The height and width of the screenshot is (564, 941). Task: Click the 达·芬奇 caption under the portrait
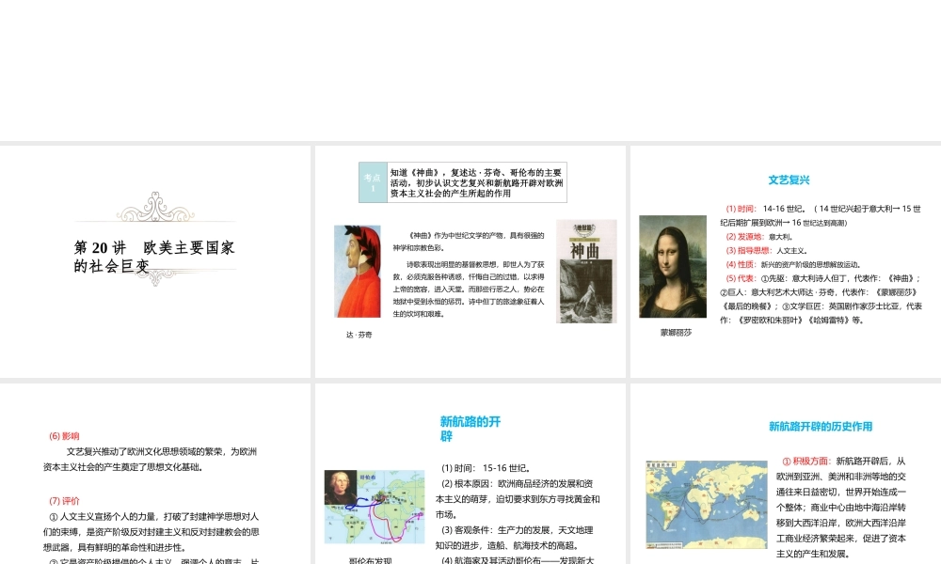click(359, 335)
